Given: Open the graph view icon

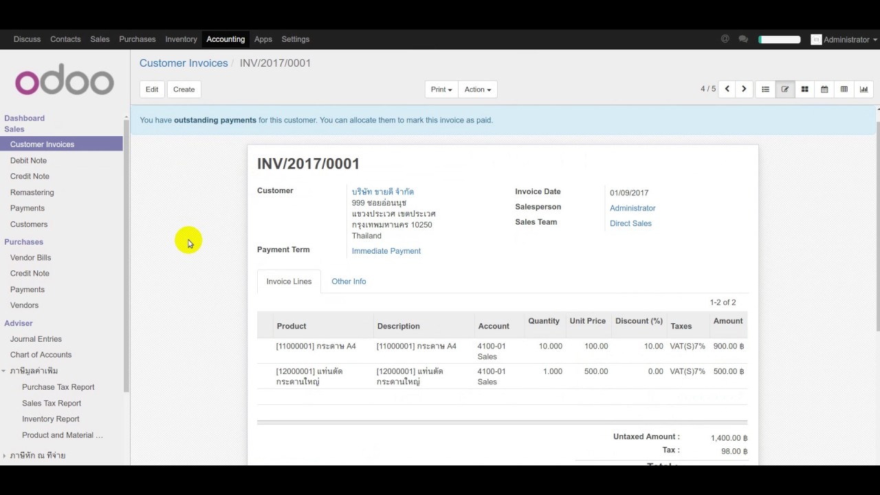Looking at the screenshot, I should (864, 89).
